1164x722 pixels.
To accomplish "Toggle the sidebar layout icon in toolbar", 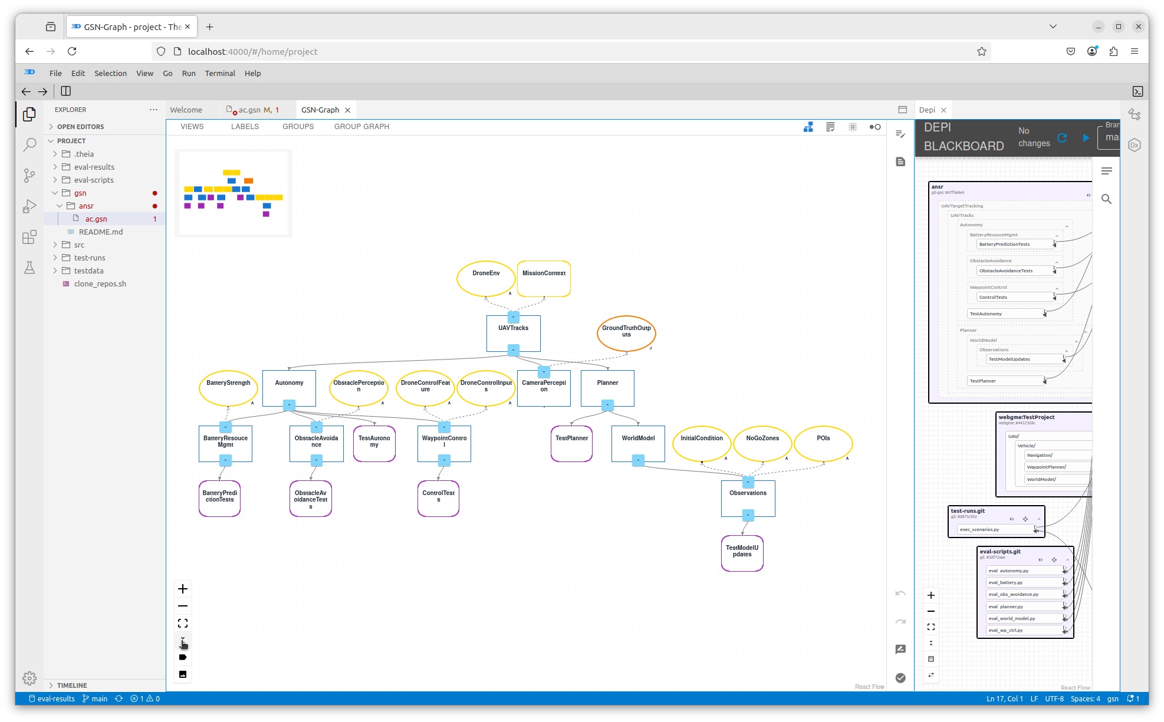I will 66,91.
